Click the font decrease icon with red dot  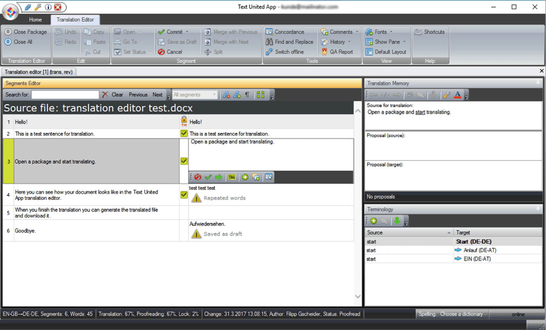[x=227, y=94]
